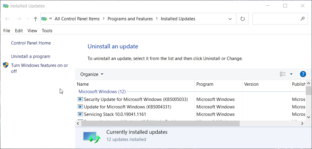
Task: Go to Control Panel Home
Action: (31, 43)
